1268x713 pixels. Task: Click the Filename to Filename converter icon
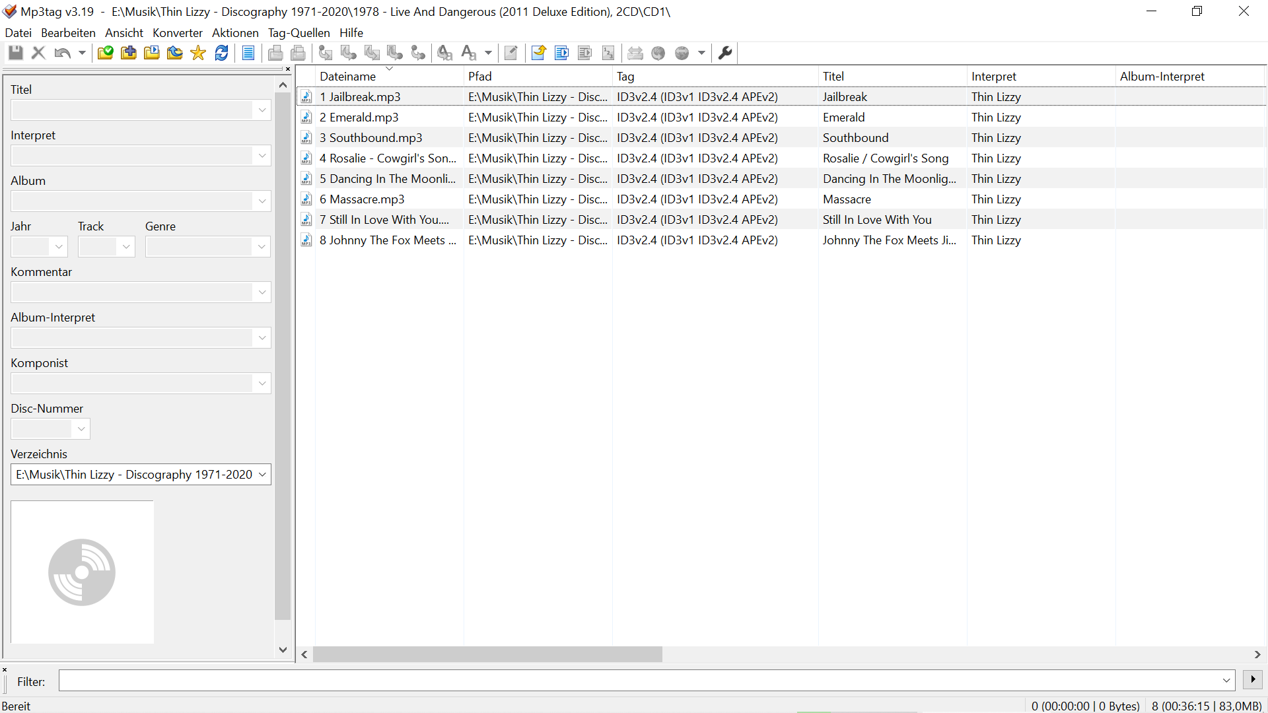[372, 53]
